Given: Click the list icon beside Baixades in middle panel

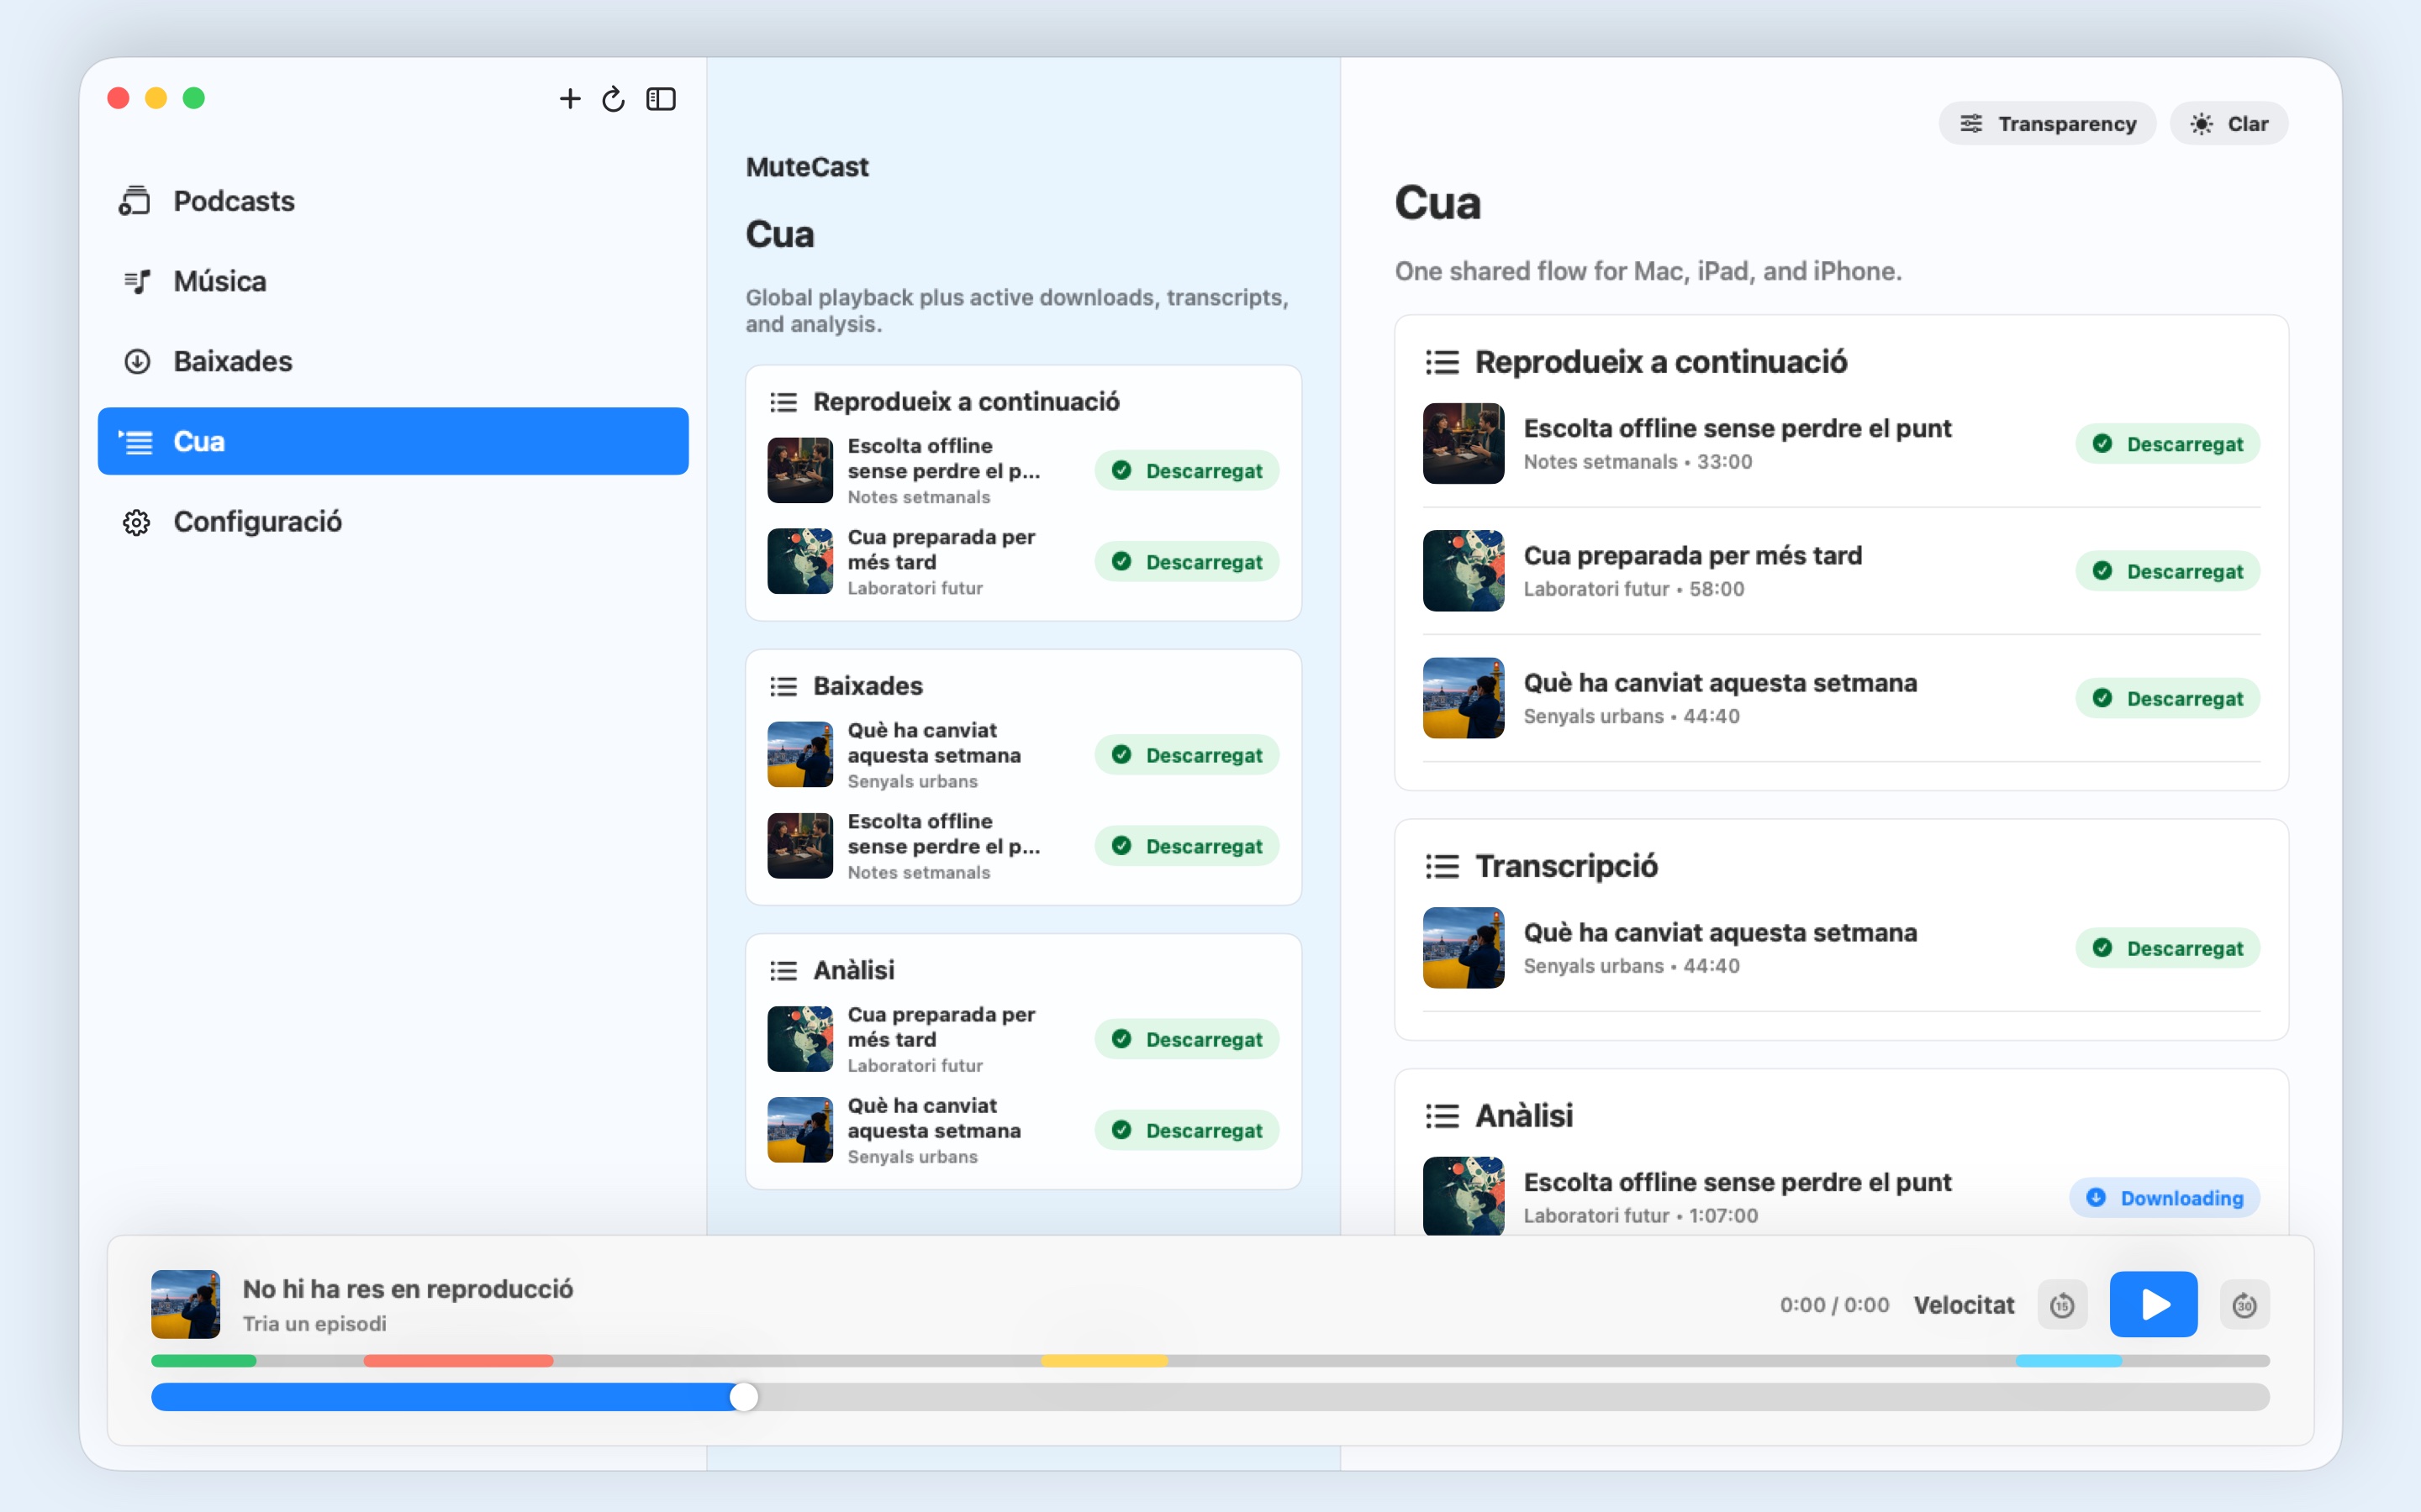Looking at the screenshot, I should click(x=783, y=686).
